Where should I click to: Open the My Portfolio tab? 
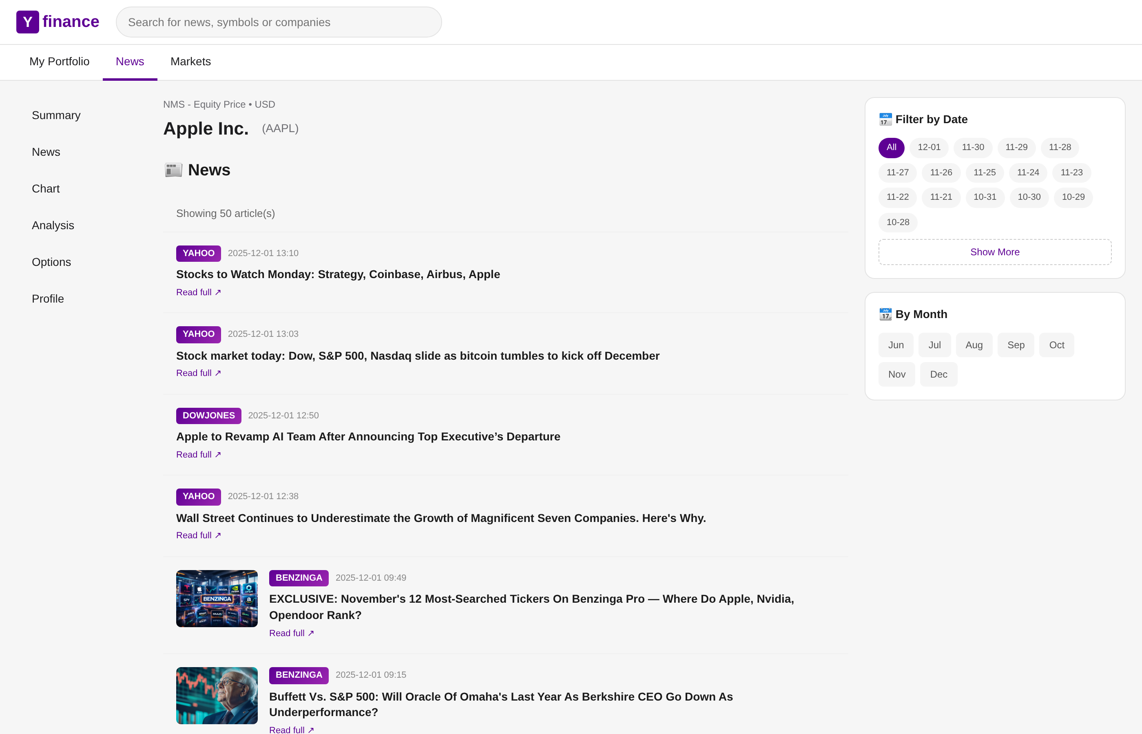(60, 62)
